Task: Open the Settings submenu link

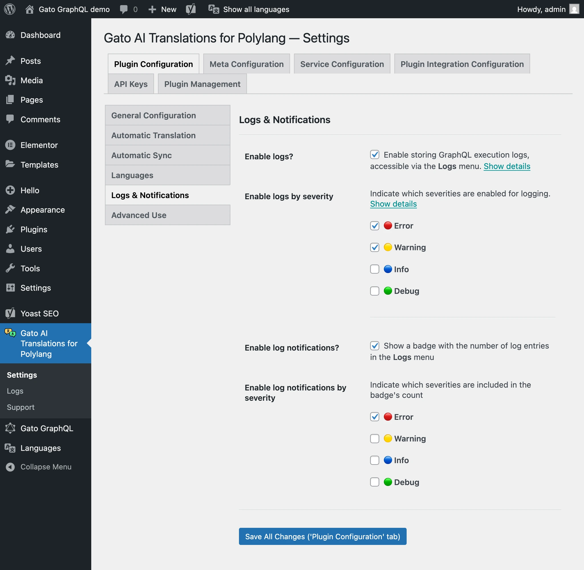Action: tap(22, 375)
